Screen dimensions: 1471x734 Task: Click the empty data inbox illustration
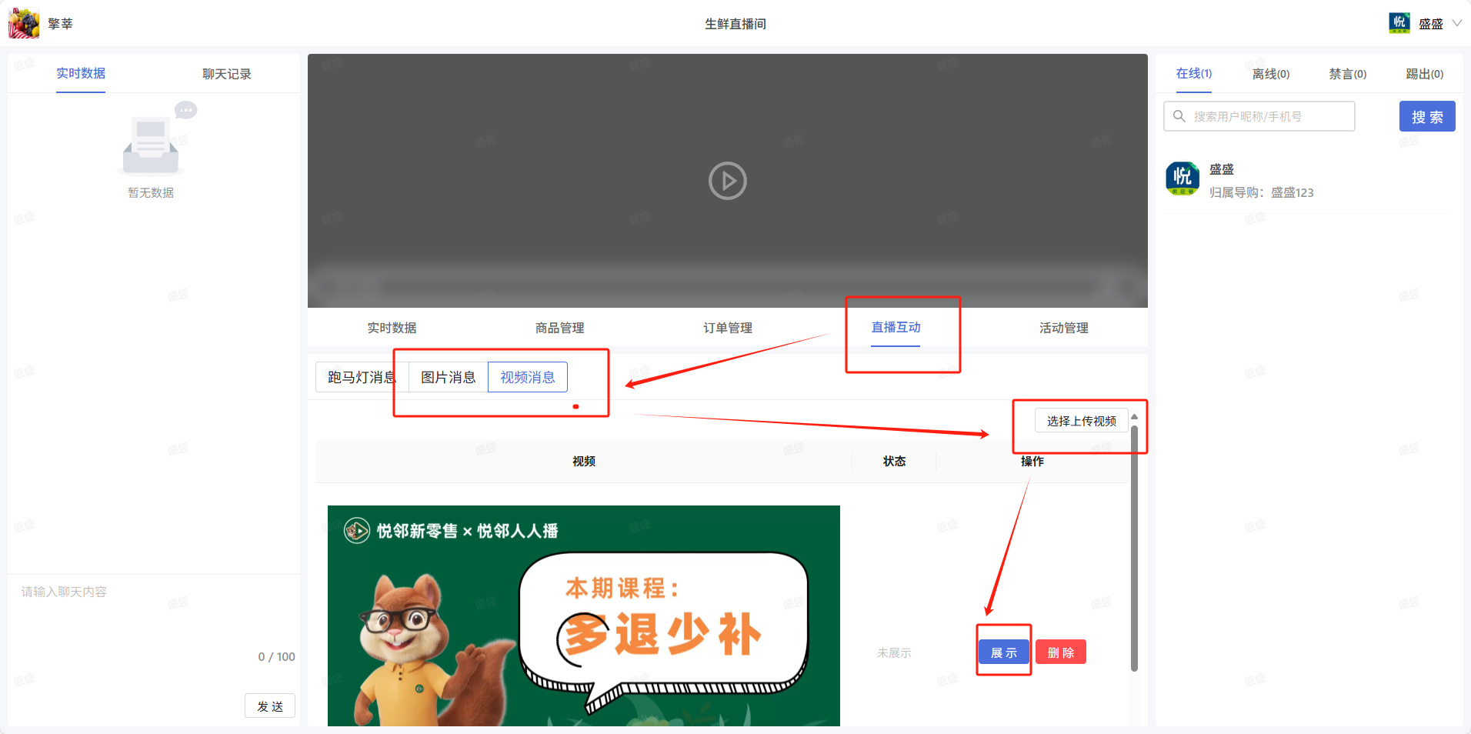(x=152, y=142)
